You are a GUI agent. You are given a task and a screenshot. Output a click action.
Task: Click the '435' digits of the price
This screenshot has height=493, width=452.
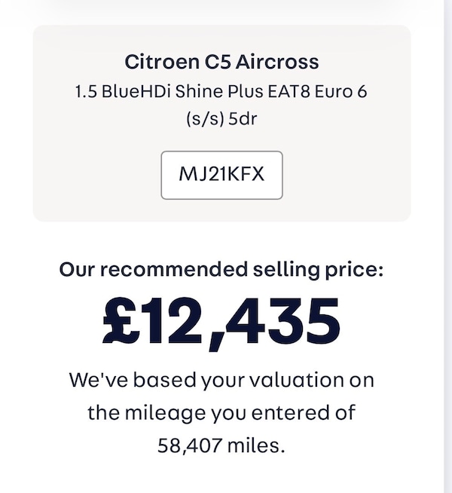282,322
